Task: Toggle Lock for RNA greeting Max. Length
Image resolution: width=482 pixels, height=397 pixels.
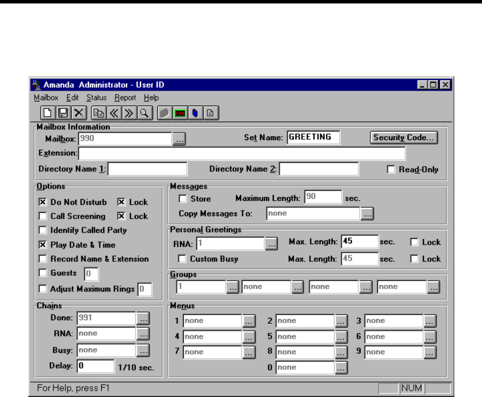Action: [414, 242]
